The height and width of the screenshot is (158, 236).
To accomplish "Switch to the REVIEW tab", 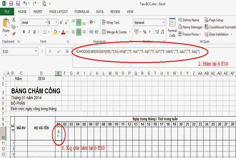I will click(115, 12).
